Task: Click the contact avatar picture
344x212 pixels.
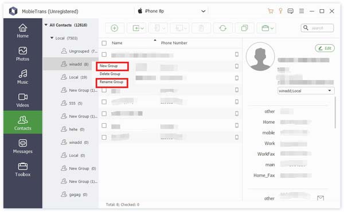Action: pos(260,57)
